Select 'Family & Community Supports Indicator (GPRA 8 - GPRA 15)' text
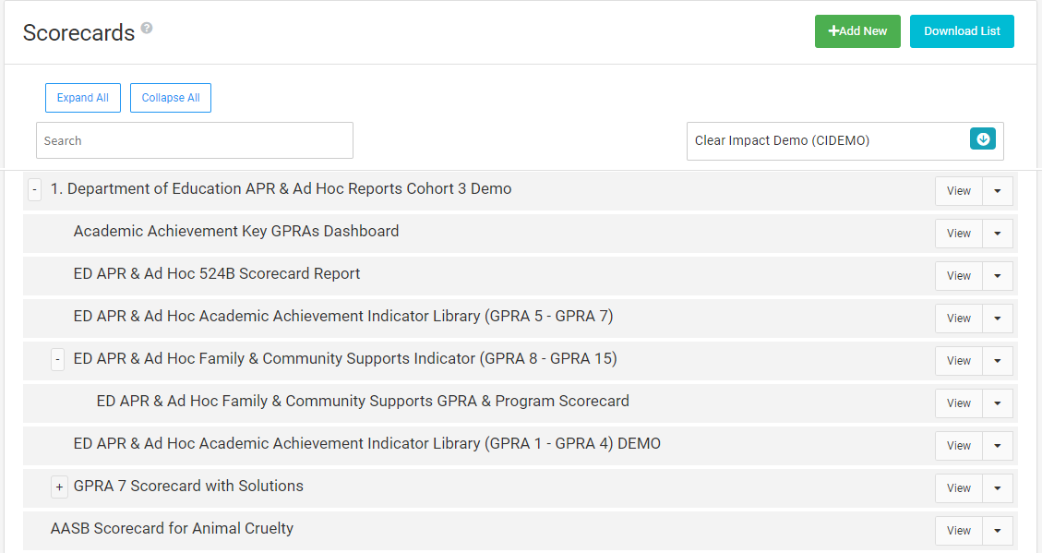This screenshot has width=1042, height=553. pos(408,359)
